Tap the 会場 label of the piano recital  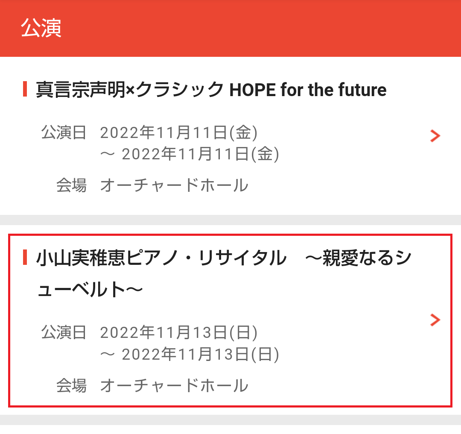tap(71, 386)
